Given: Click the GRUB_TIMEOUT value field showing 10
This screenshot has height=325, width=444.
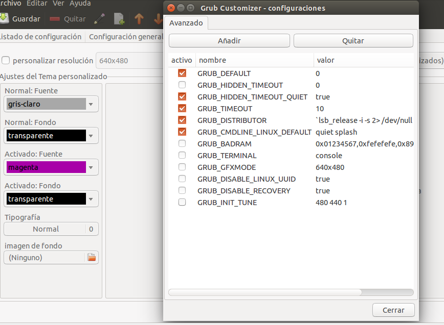Looking at the screenshot, I should 320,109.
